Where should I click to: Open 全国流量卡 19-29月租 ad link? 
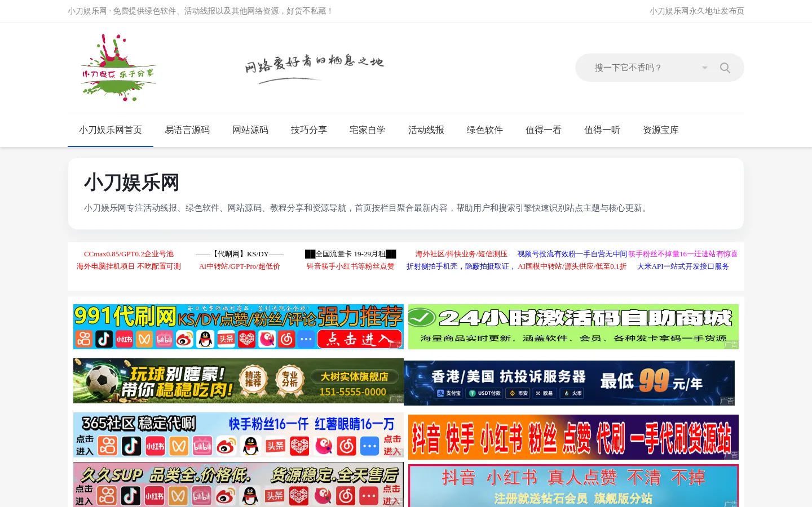tap(350, 254)
